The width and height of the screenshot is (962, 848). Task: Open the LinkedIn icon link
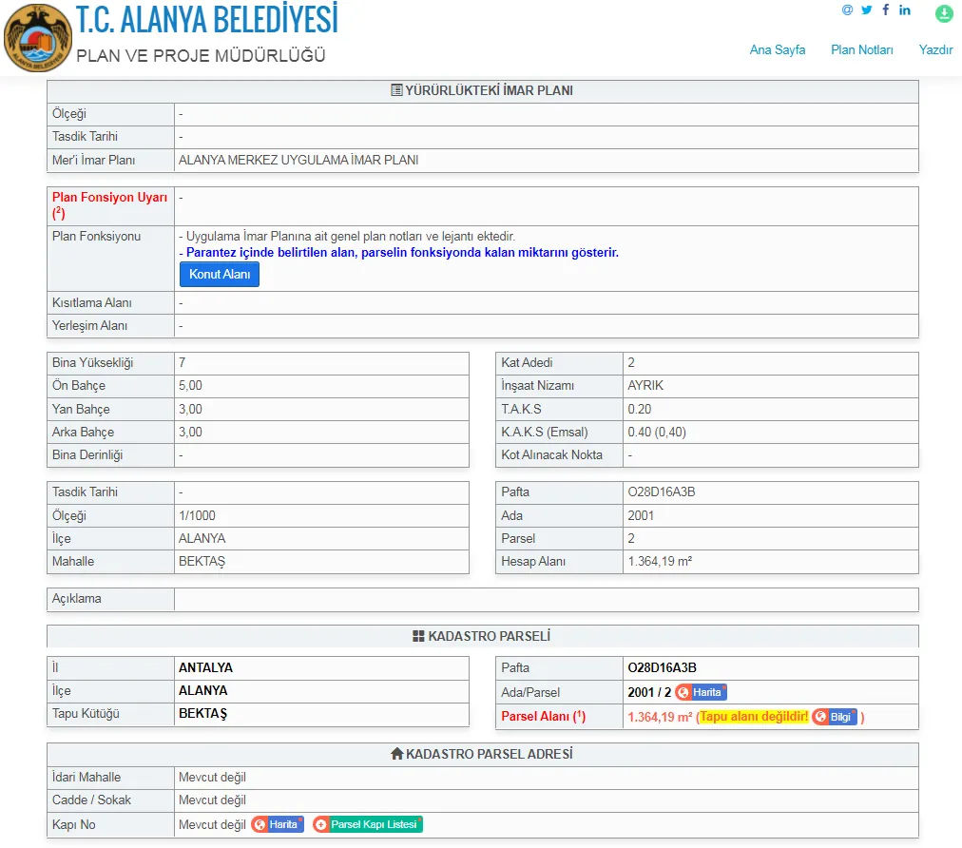pyautogui.click(x=905, y=10)
